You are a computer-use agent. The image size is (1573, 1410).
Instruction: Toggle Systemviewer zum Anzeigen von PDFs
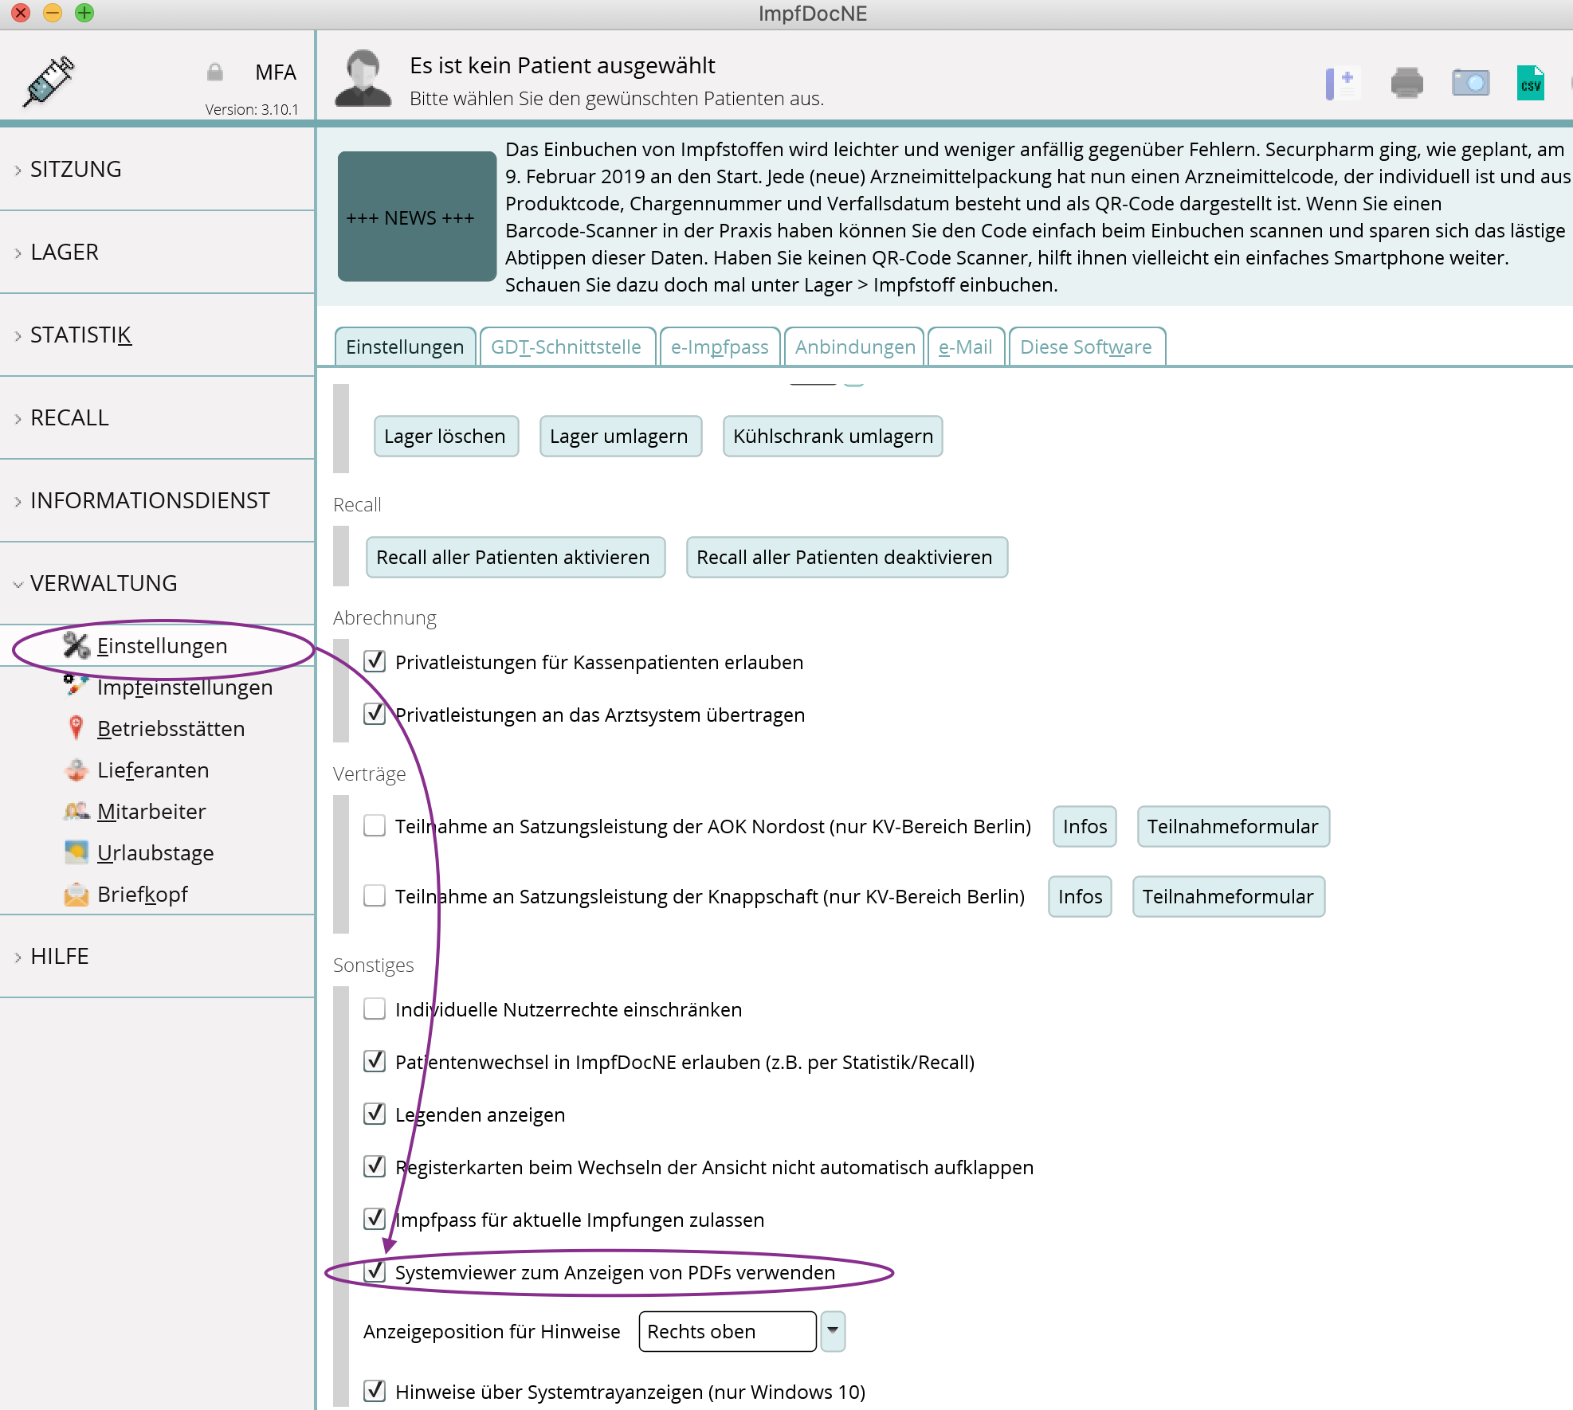(x=375, y=1271)
